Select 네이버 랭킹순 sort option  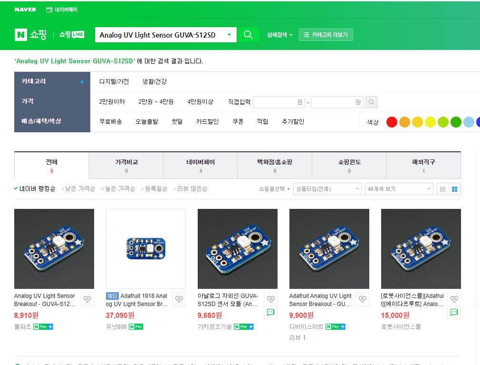click(35, 189)
